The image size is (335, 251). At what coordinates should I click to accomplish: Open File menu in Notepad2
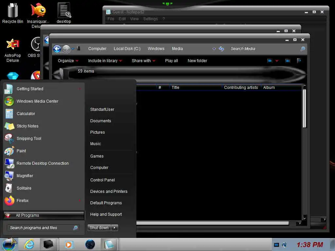click(111, 19)
